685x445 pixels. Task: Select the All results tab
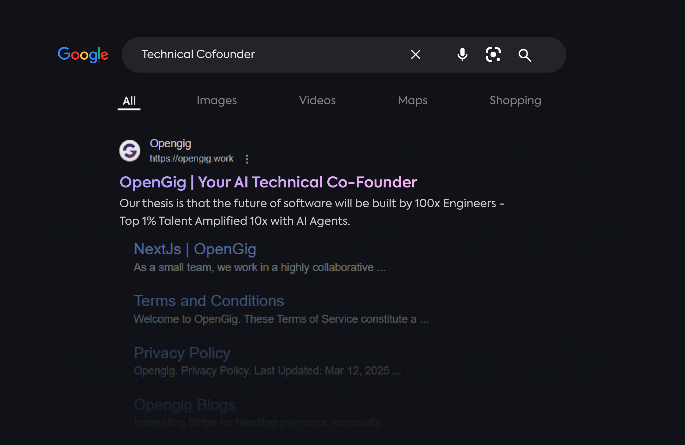(129, 101)
